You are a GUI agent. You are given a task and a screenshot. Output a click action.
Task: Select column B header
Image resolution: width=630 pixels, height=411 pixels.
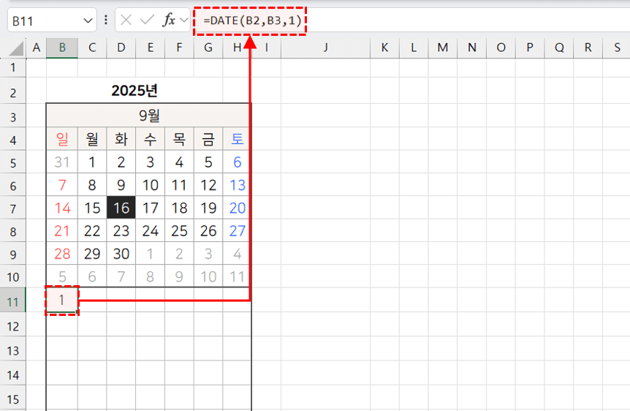(x=62, y=48)
